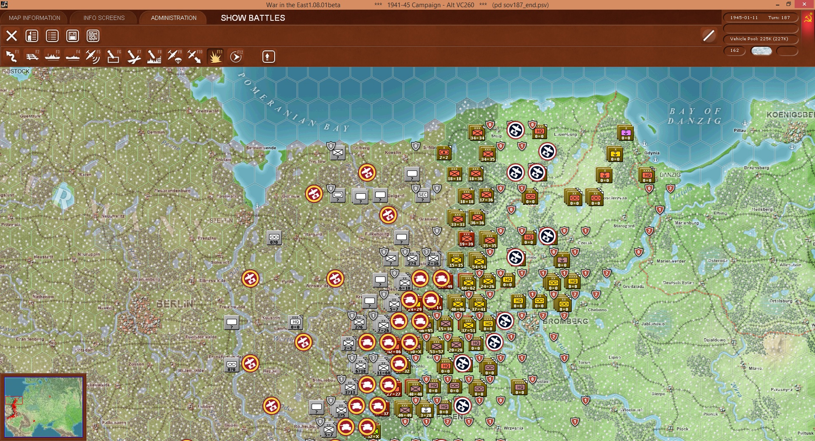Switch to the MAP INFORMATION tab
The height and width of the screenshot is (441, 815).
34,18
